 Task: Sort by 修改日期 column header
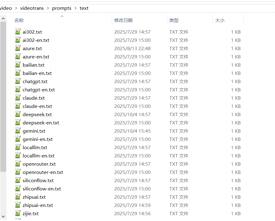click(123, 20)
